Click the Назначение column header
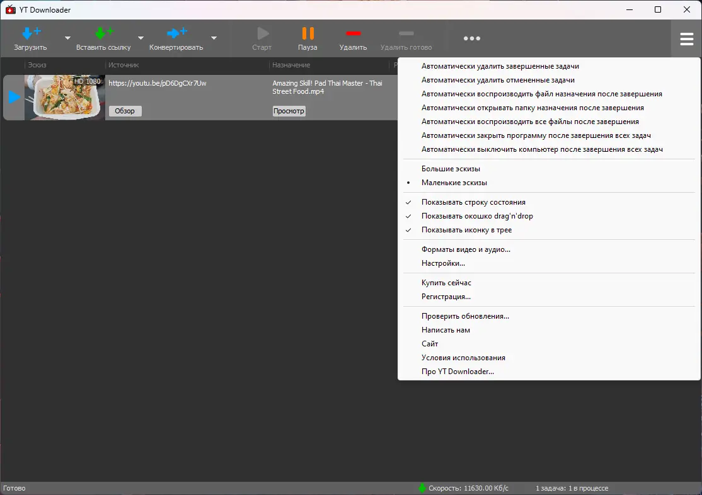This screenshot has height=495, width=702. pyautogui.click(x=291, y=65)
